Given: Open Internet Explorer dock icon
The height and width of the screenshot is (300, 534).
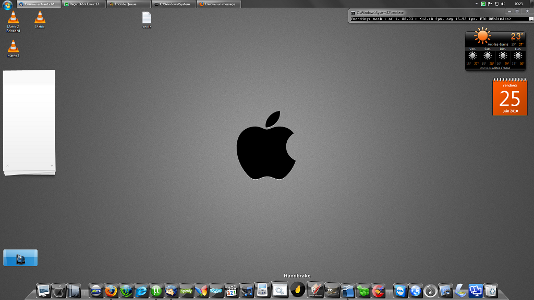Looking at the screenshot, I should [x=141, y=291].
